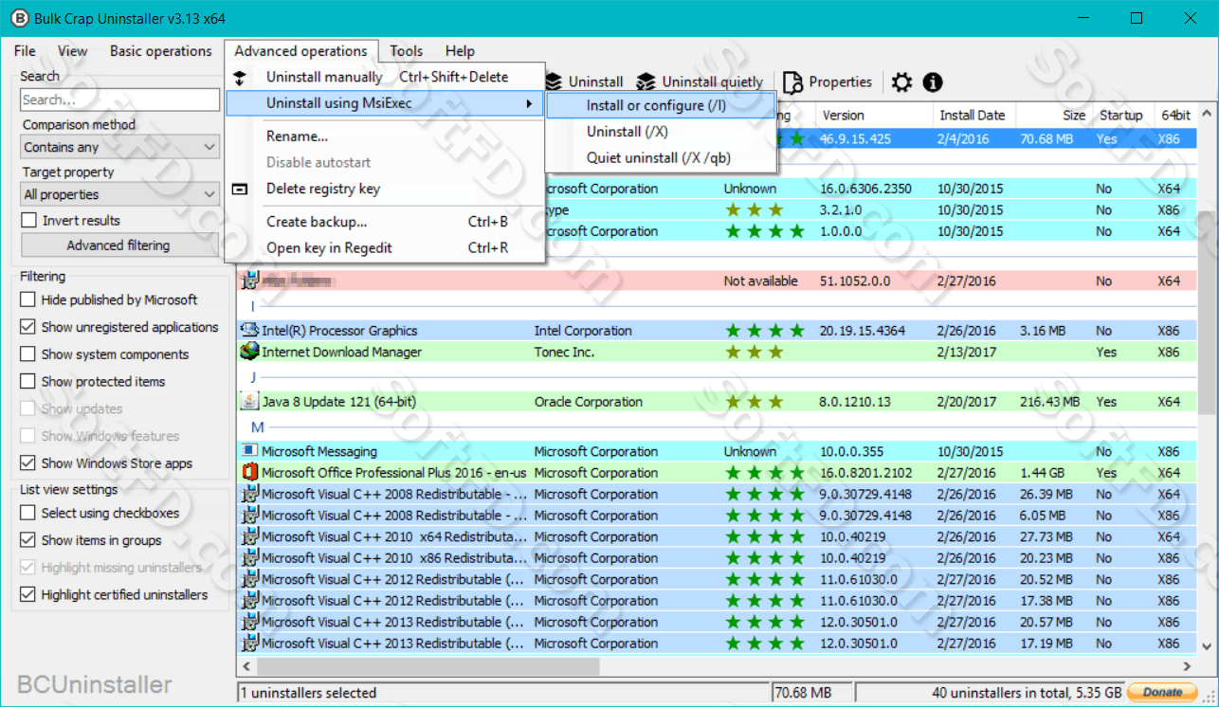The width and height of the screenshot is (1219, 707).
Task: Click the Advanced filtering button
Action: (x=118, y=245)
